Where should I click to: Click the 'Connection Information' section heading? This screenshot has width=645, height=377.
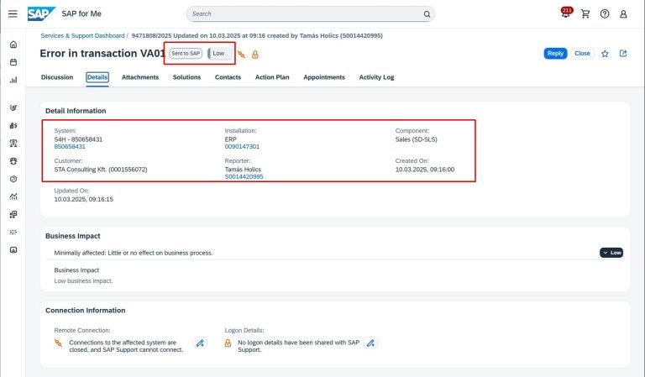[85, 311]
